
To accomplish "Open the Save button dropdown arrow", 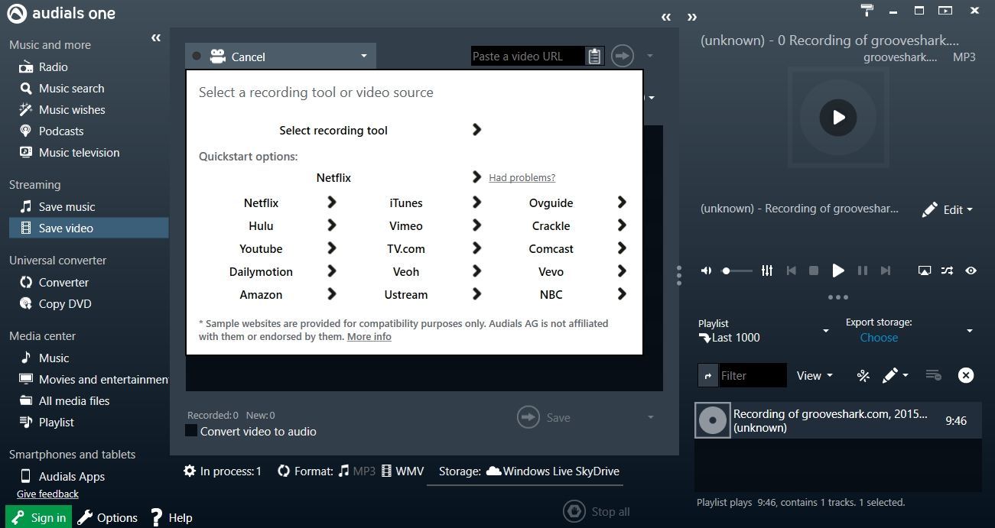I will [651, 417].
